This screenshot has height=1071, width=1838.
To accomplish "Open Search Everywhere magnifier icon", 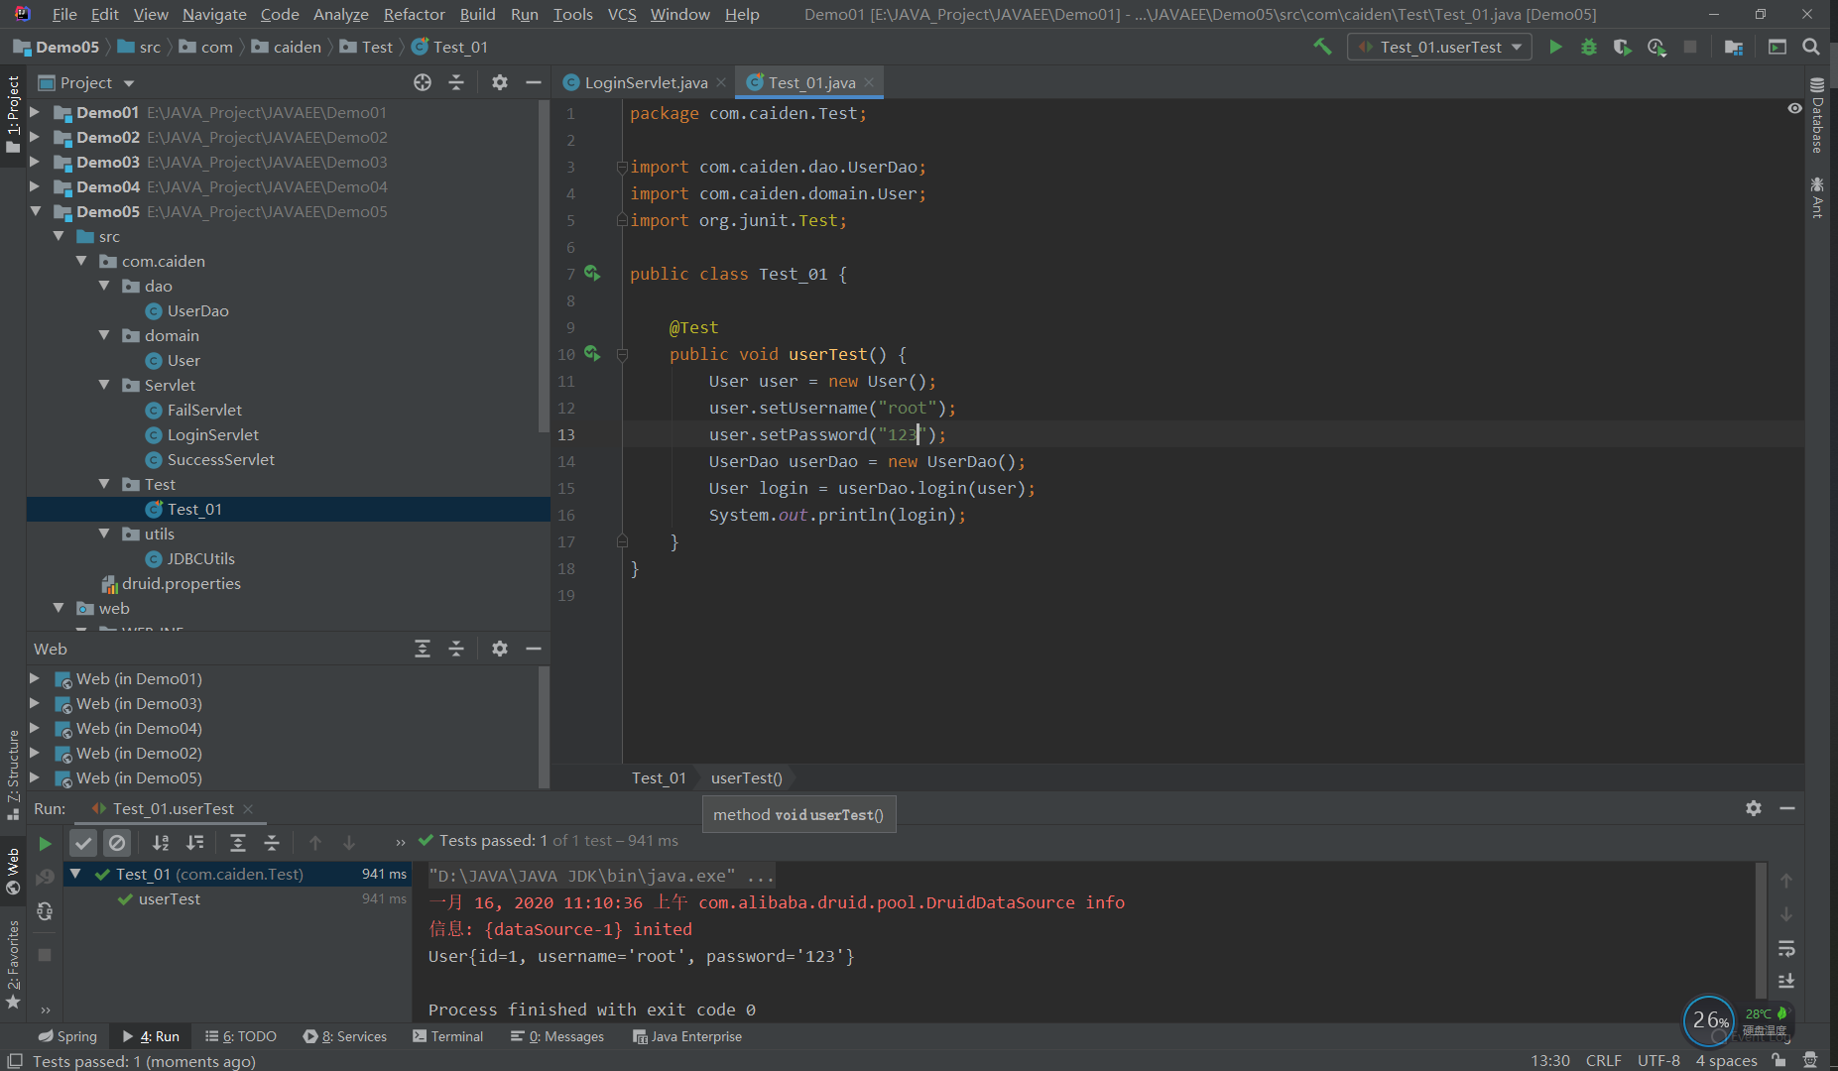I will point(1810,47).
